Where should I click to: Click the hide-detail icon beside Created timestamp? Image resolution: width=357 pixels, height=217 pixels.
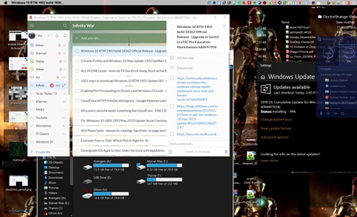[x=170, y=152]
